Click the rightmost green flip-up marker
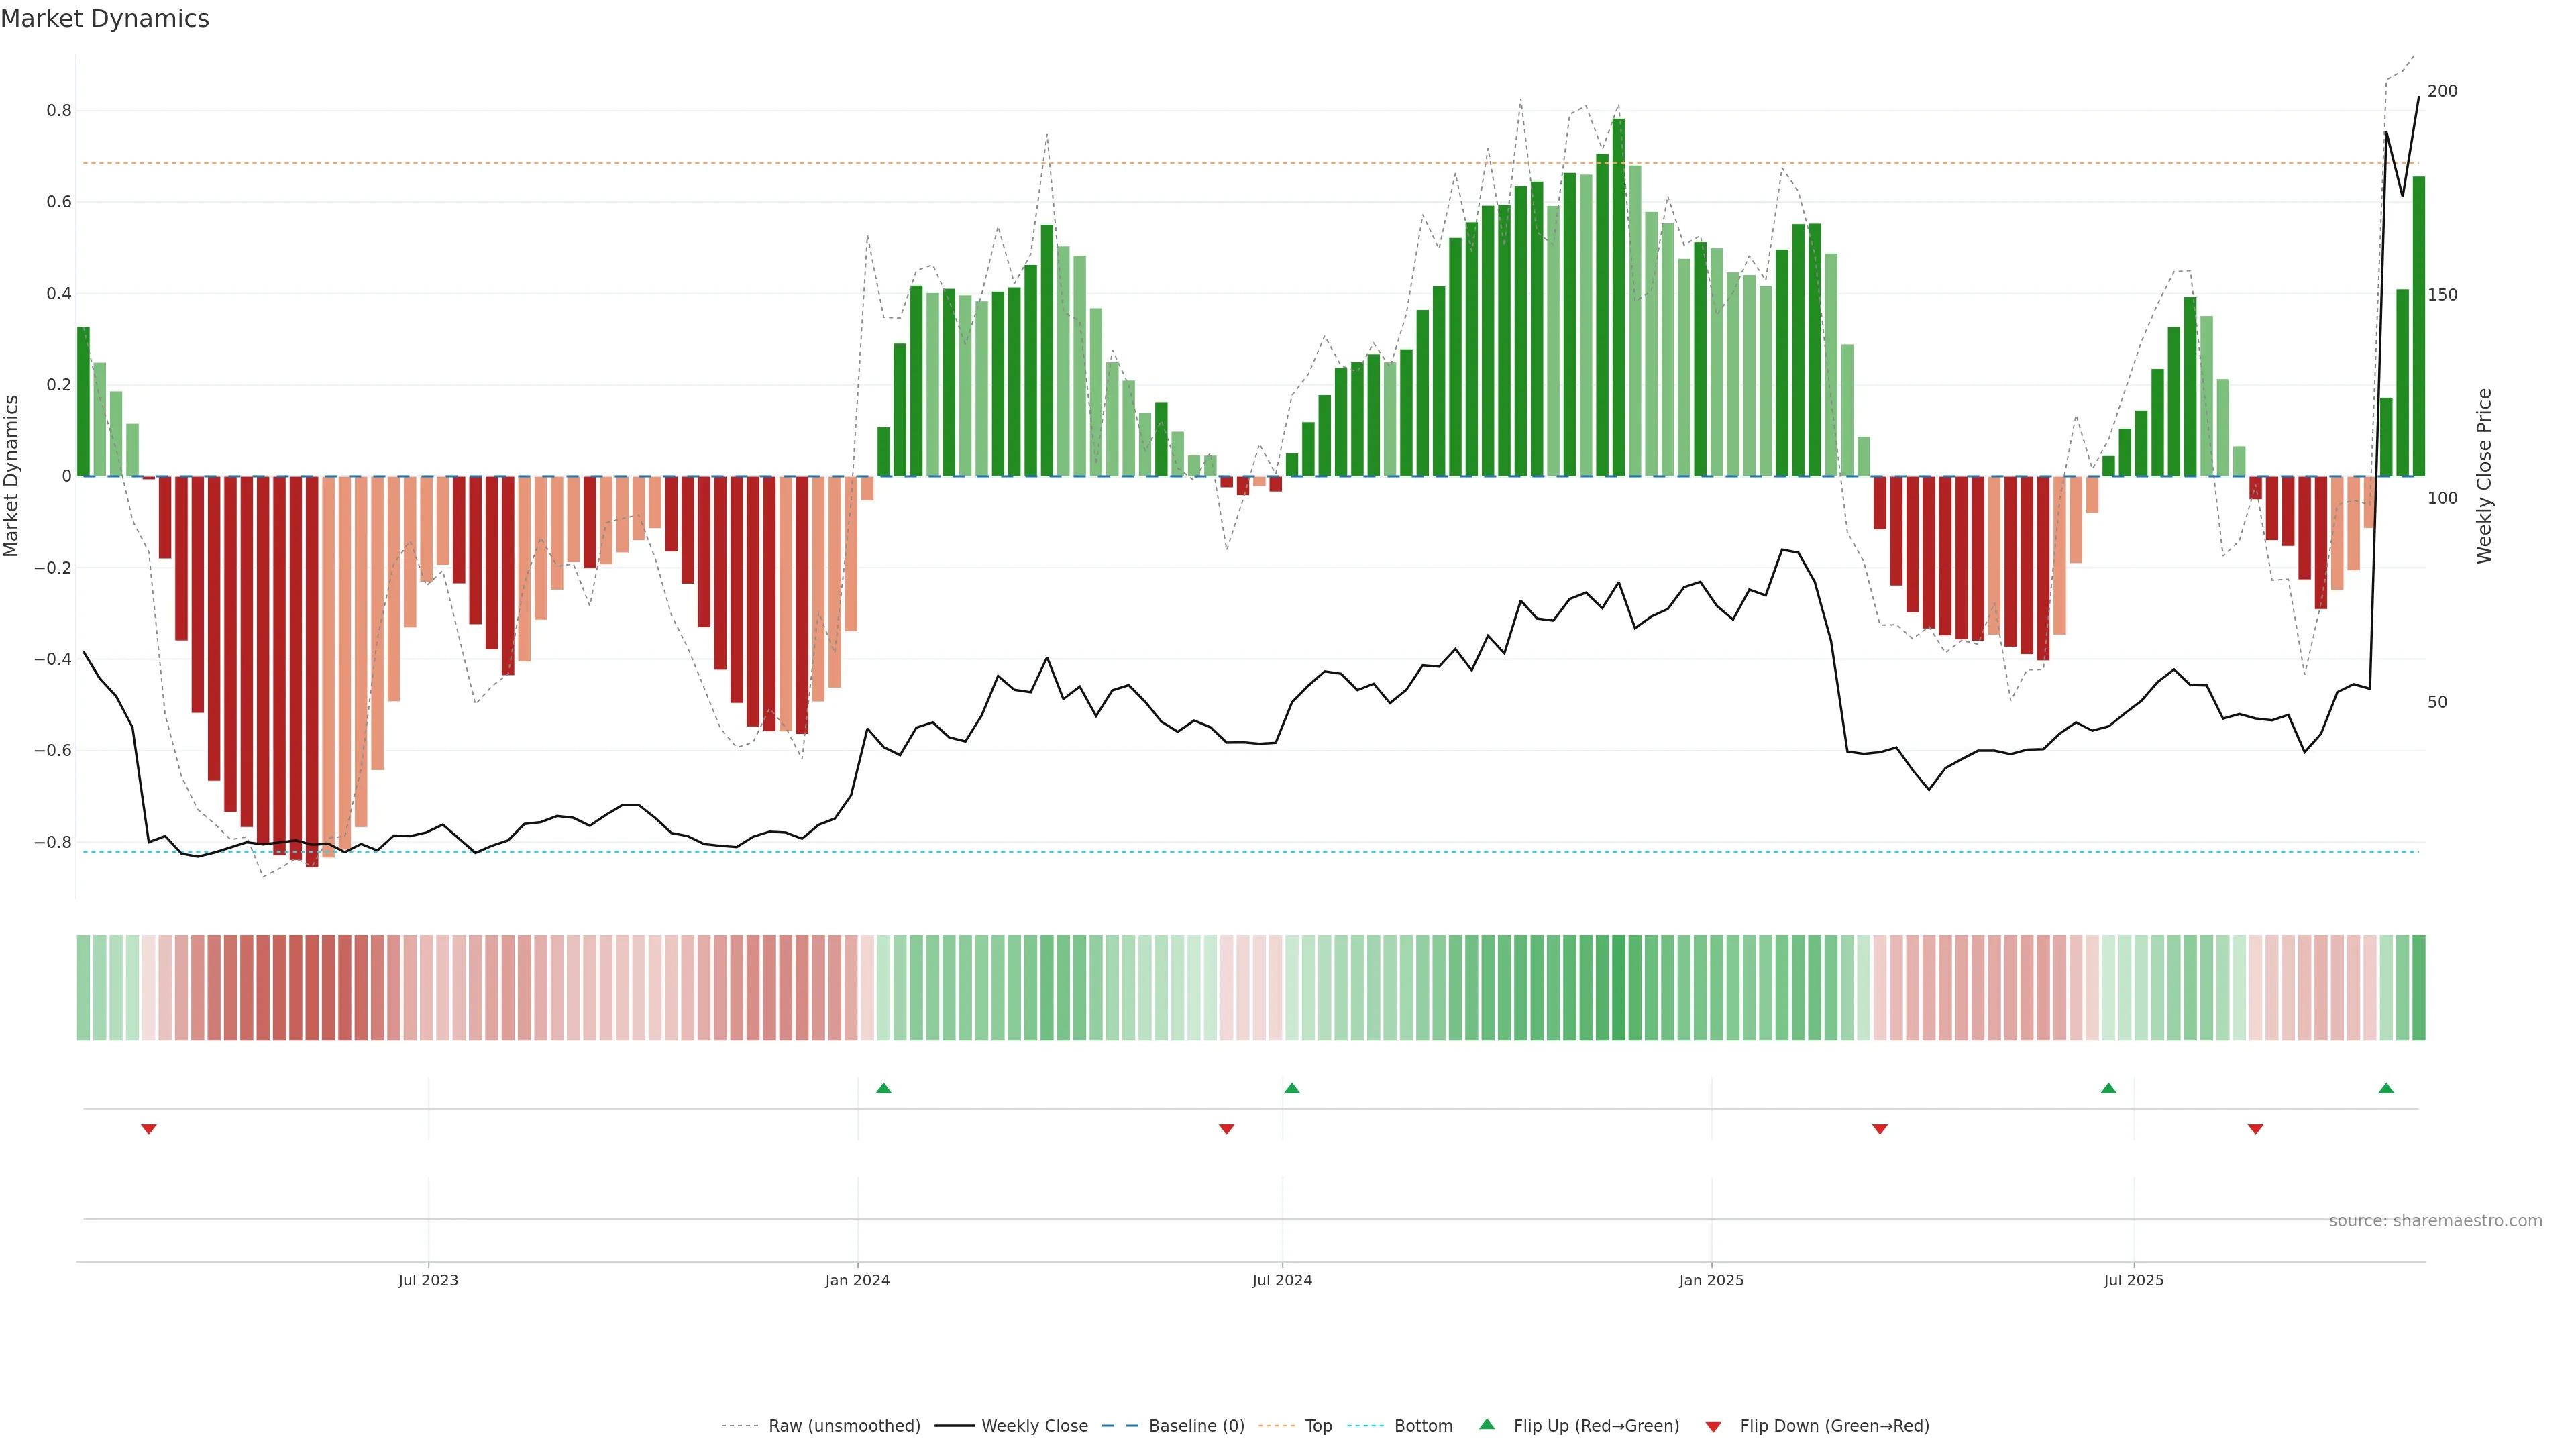The image size is (2576, 1449). 2386,1088
